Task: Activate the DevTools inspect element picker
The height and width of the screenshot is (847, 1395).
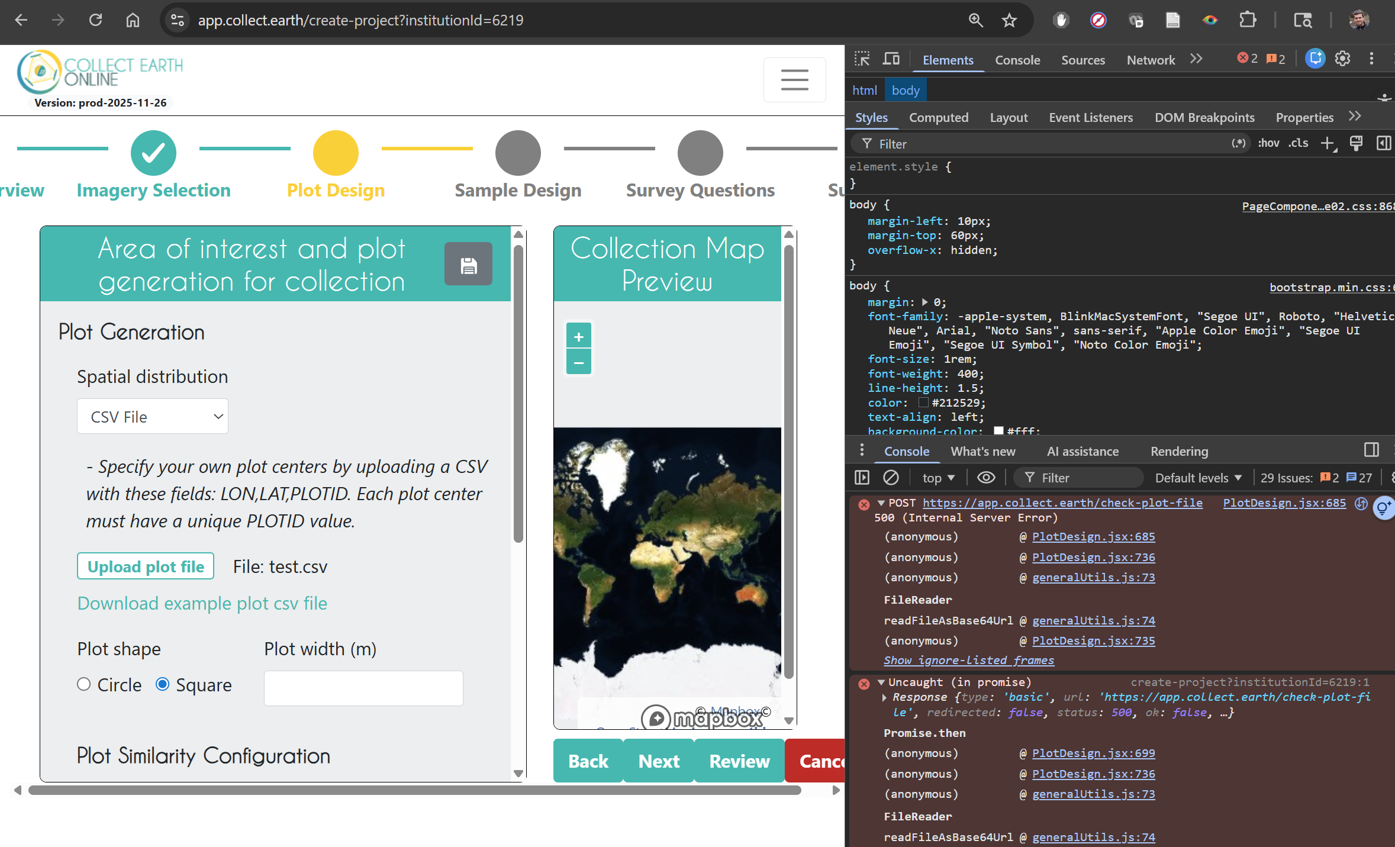Action: tap(862, 59)
